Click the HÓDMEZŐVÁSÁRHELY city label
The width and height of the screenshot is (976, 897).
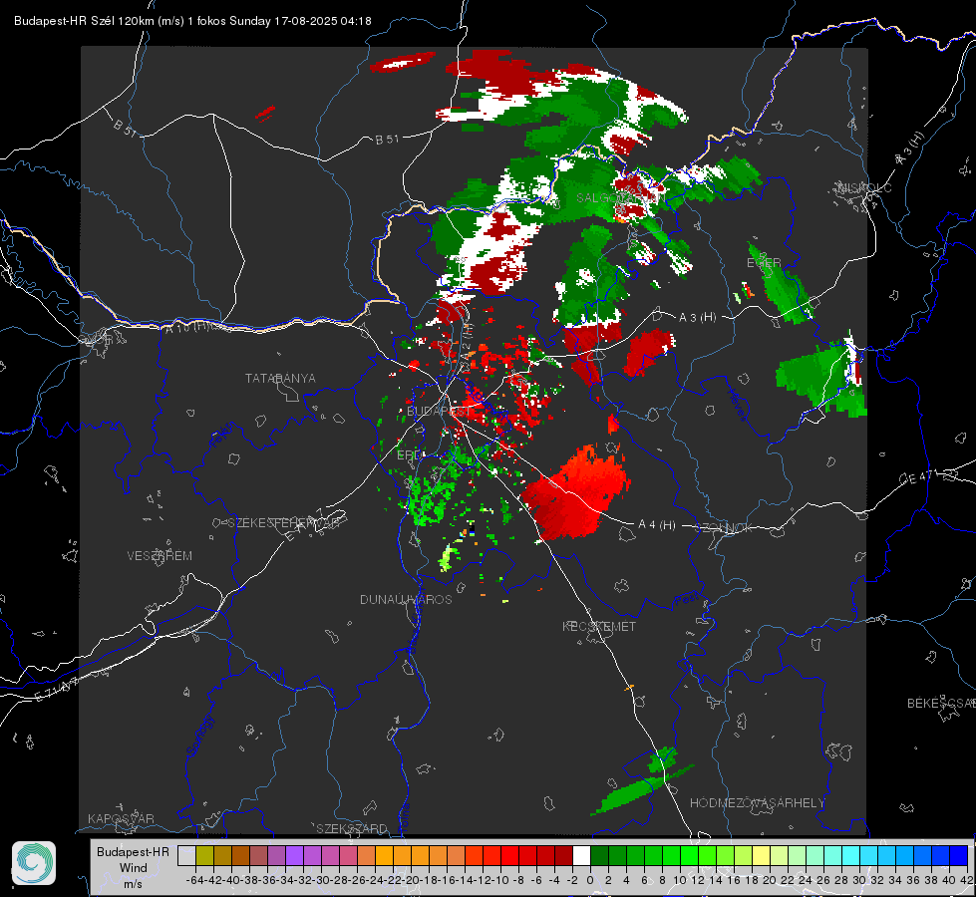(x=757, y=803)
